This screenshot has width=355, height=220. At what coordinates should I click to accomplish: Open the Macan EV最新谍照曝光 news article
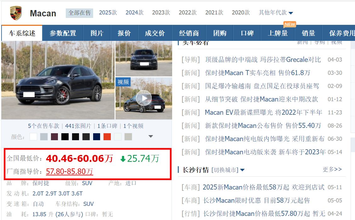(x=263, y=113)
